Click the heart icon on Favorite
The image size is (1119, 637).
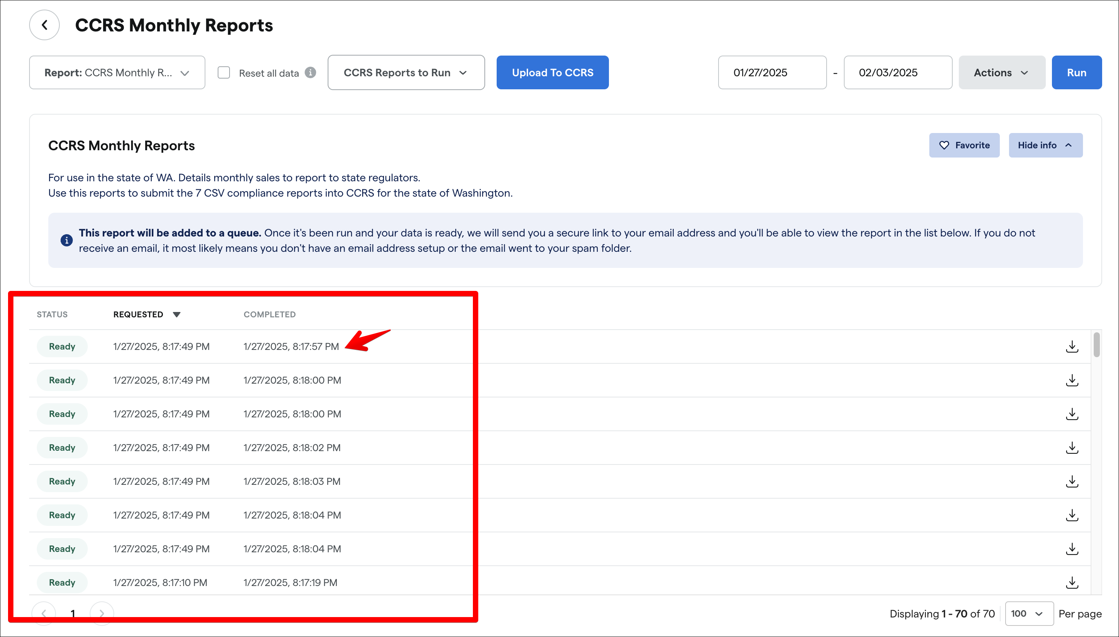[x=944, y=145]
